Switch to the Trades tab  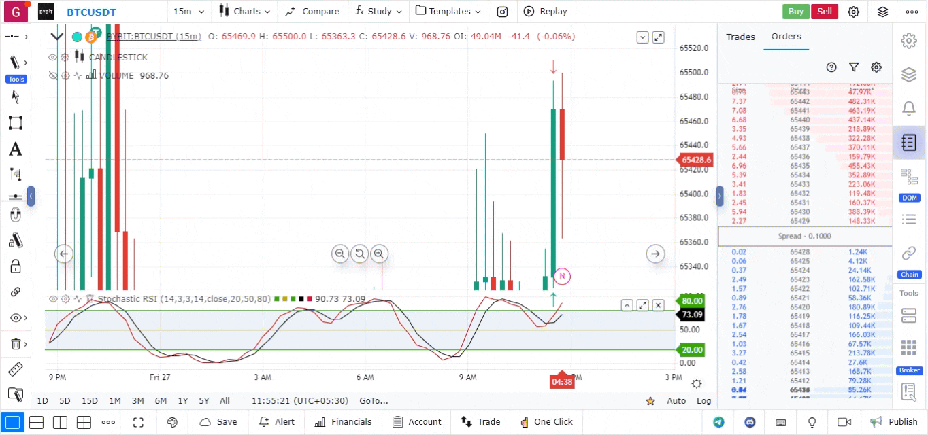(741, 37)
